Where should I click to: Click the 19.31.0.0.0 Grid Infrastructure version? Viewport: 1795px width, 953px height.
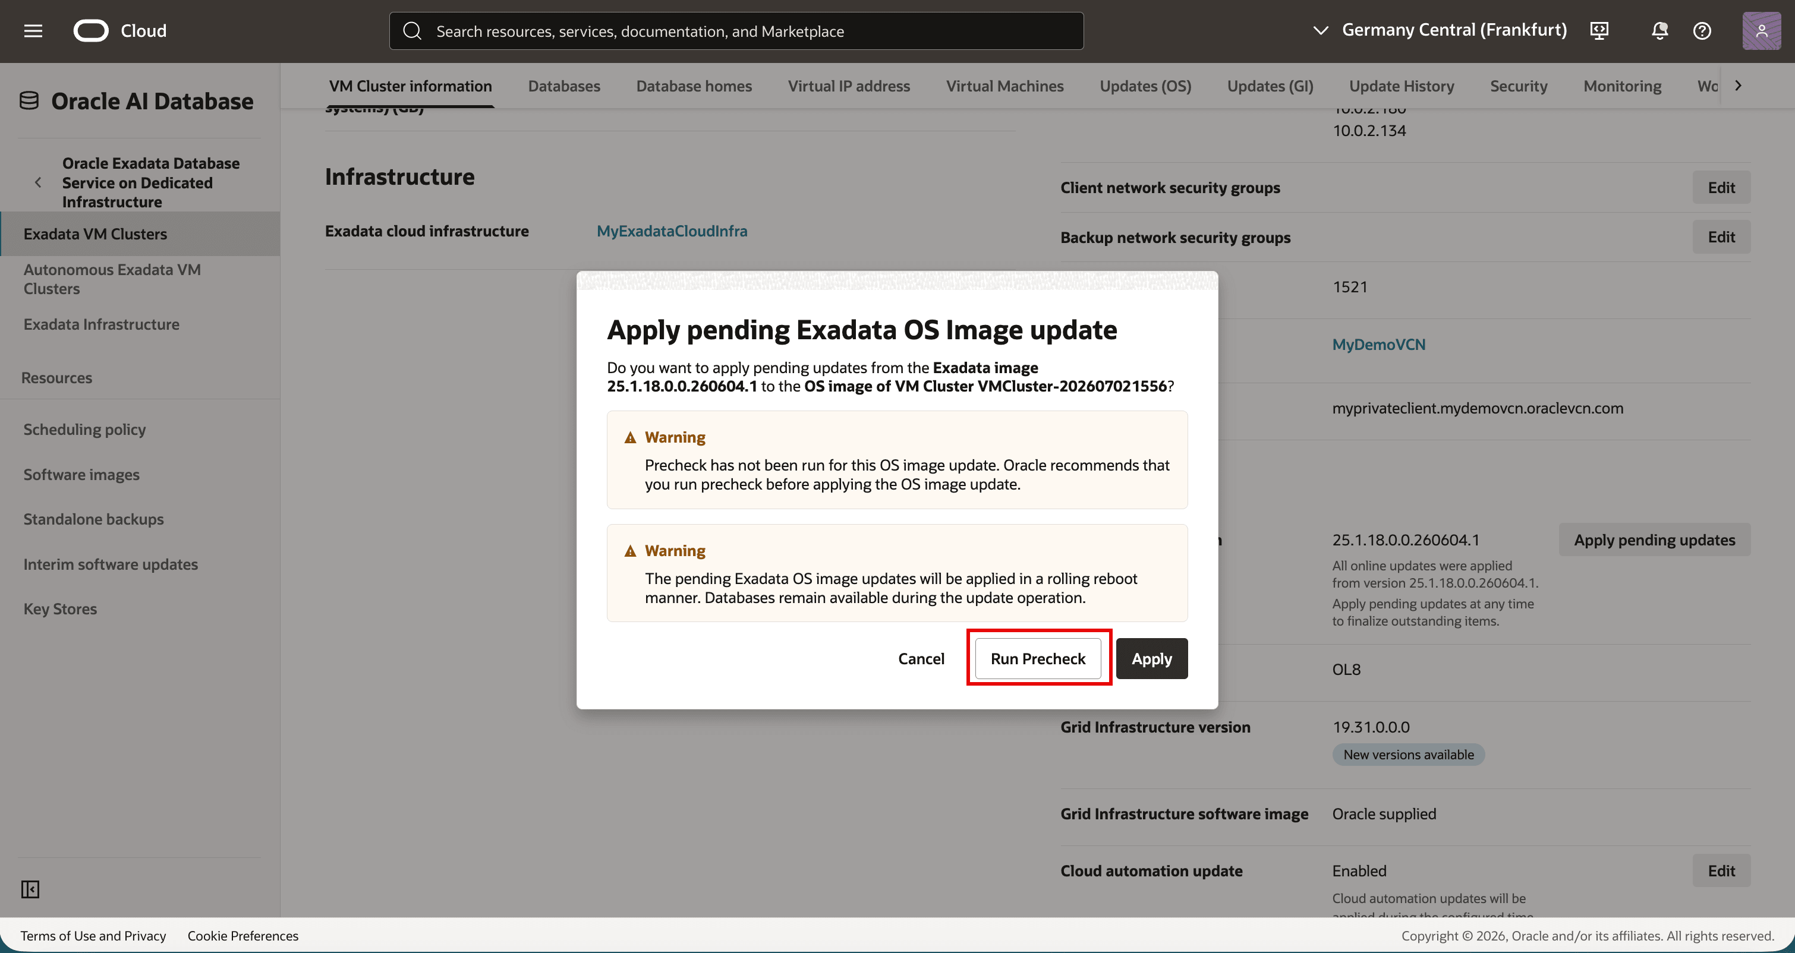pos(1371,727)
